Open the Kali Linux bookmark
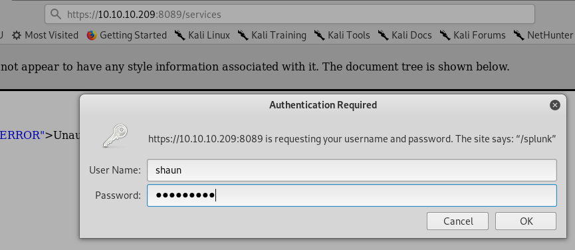Viewport: 575px width, 250px height. tap(202, 35)
